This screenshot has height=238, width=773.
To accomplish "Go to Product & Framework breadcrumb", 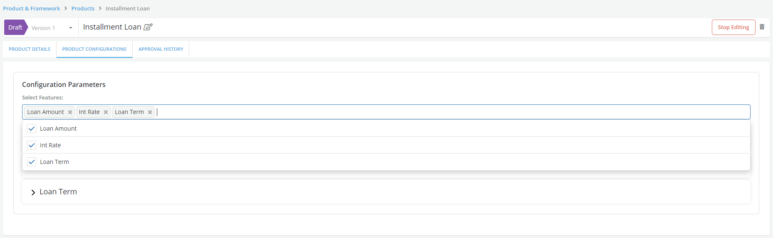I will pos(32,8).
